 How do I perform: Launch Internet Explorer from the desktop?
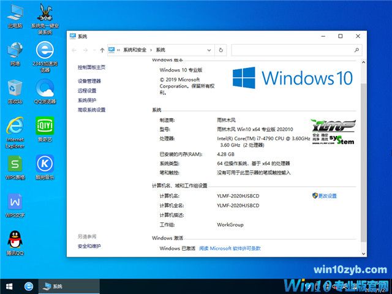15,132
